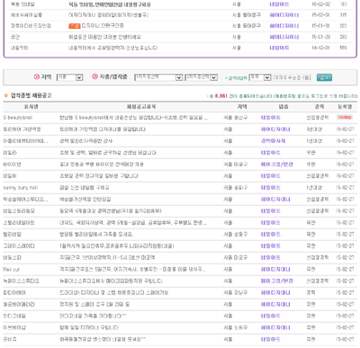Image resolution: width=360 pixels, height=348 pixels.
Task: Open the 지역 region dropdown
Action: pos(69,77)
